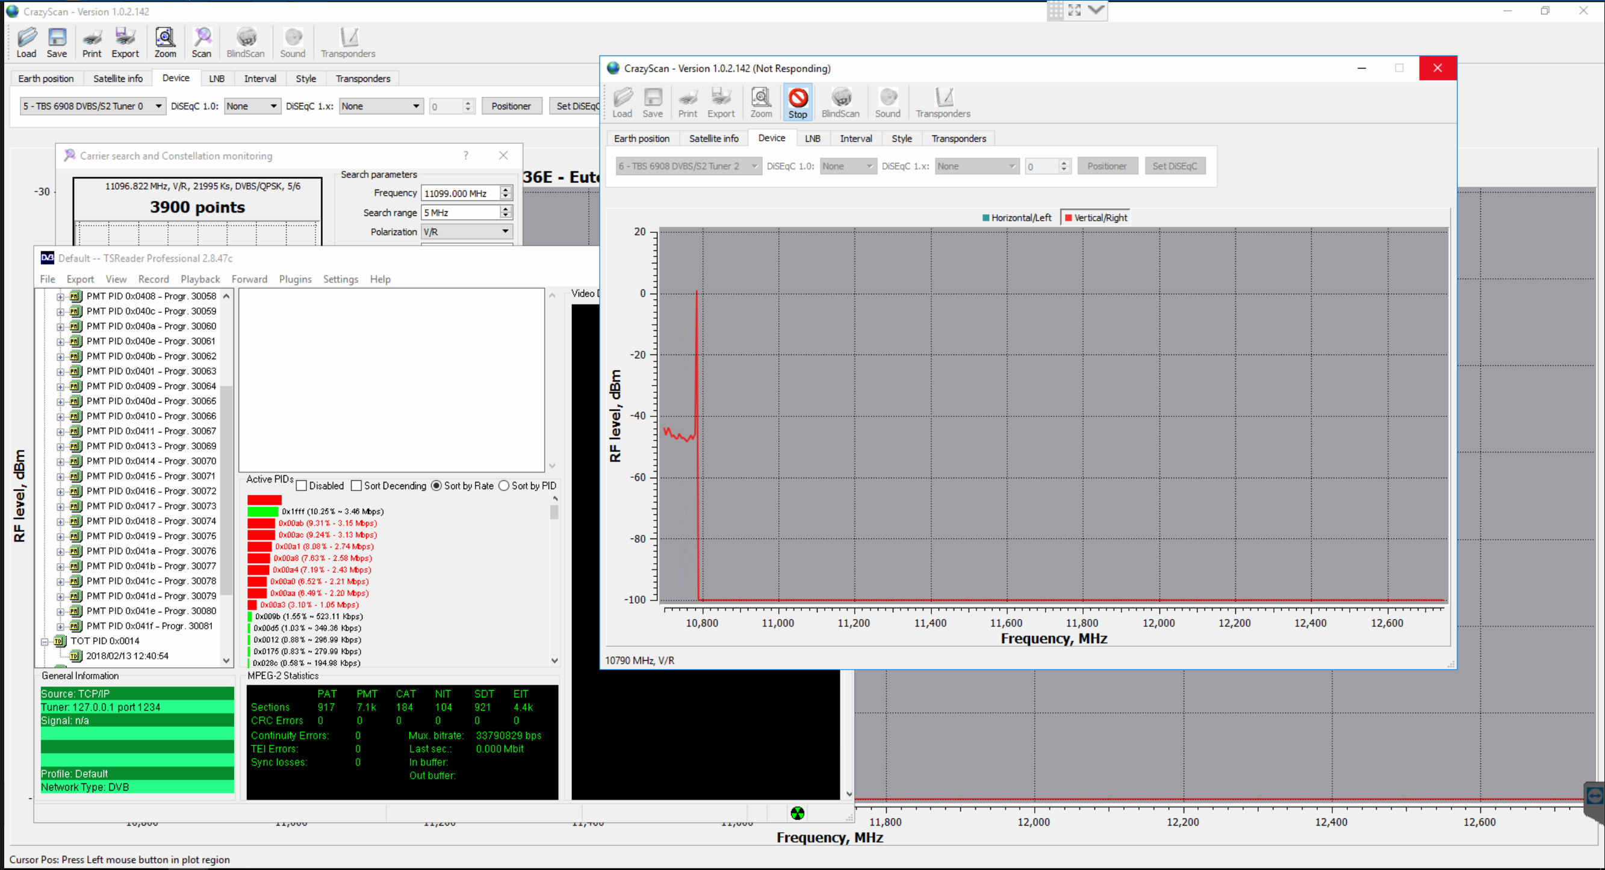1605x870 pixels.
Task: Click Print icon in Not Responding CrazyScan window
Action: coord(688,103)
